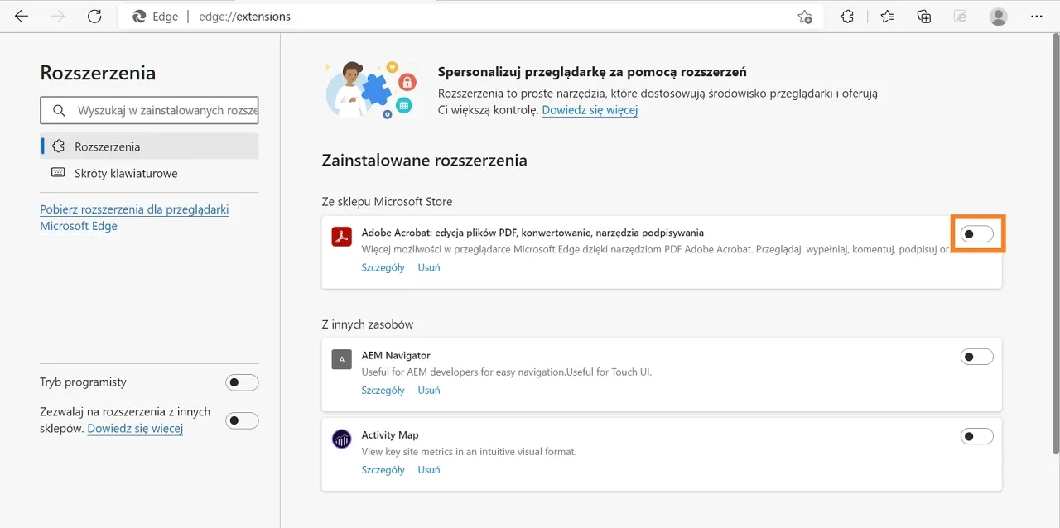Click Pobierz rozszerzenia dla przeglądarki Microsoft Edge
1060x528 pixels.
pyautogui.click(x=134, y=217)
